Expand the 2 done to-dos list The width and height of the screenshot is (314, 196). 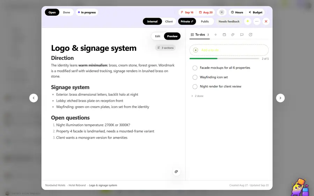tap(197, 96)
